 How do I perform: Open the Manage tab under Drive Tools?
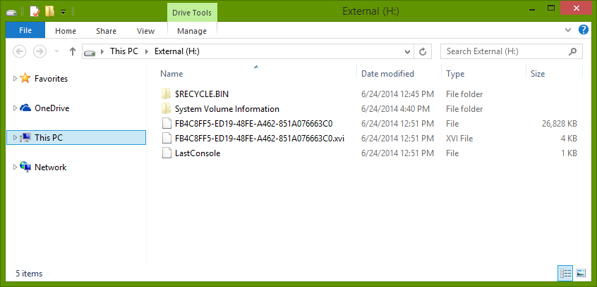click(192, 31)
